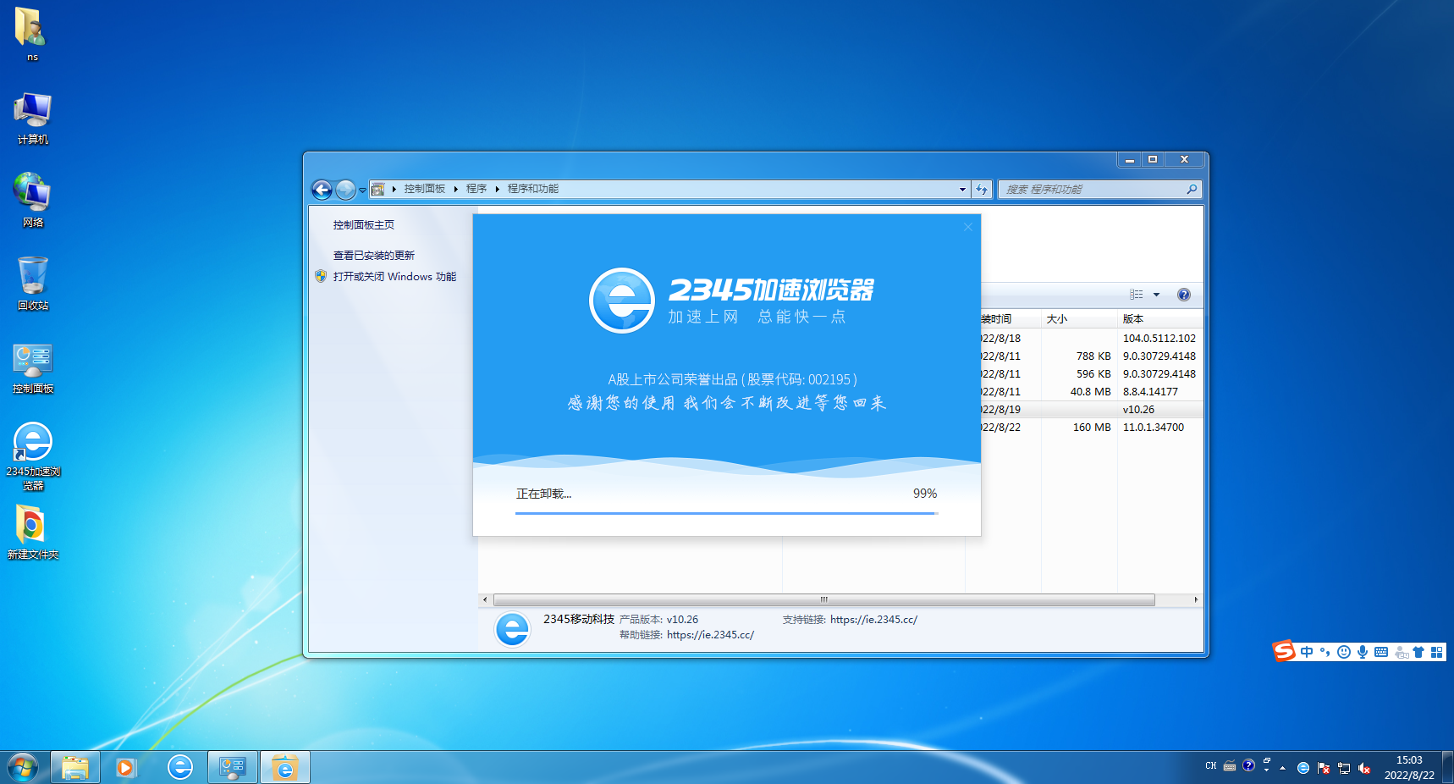
Task: Select the 网络 desktop icon
Action: click(x=32, y=201)
